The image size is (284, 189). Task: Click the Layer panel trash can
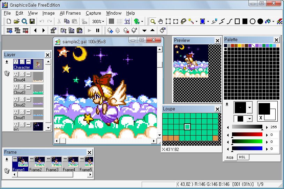pyautogui.click(x=7, y=73)
